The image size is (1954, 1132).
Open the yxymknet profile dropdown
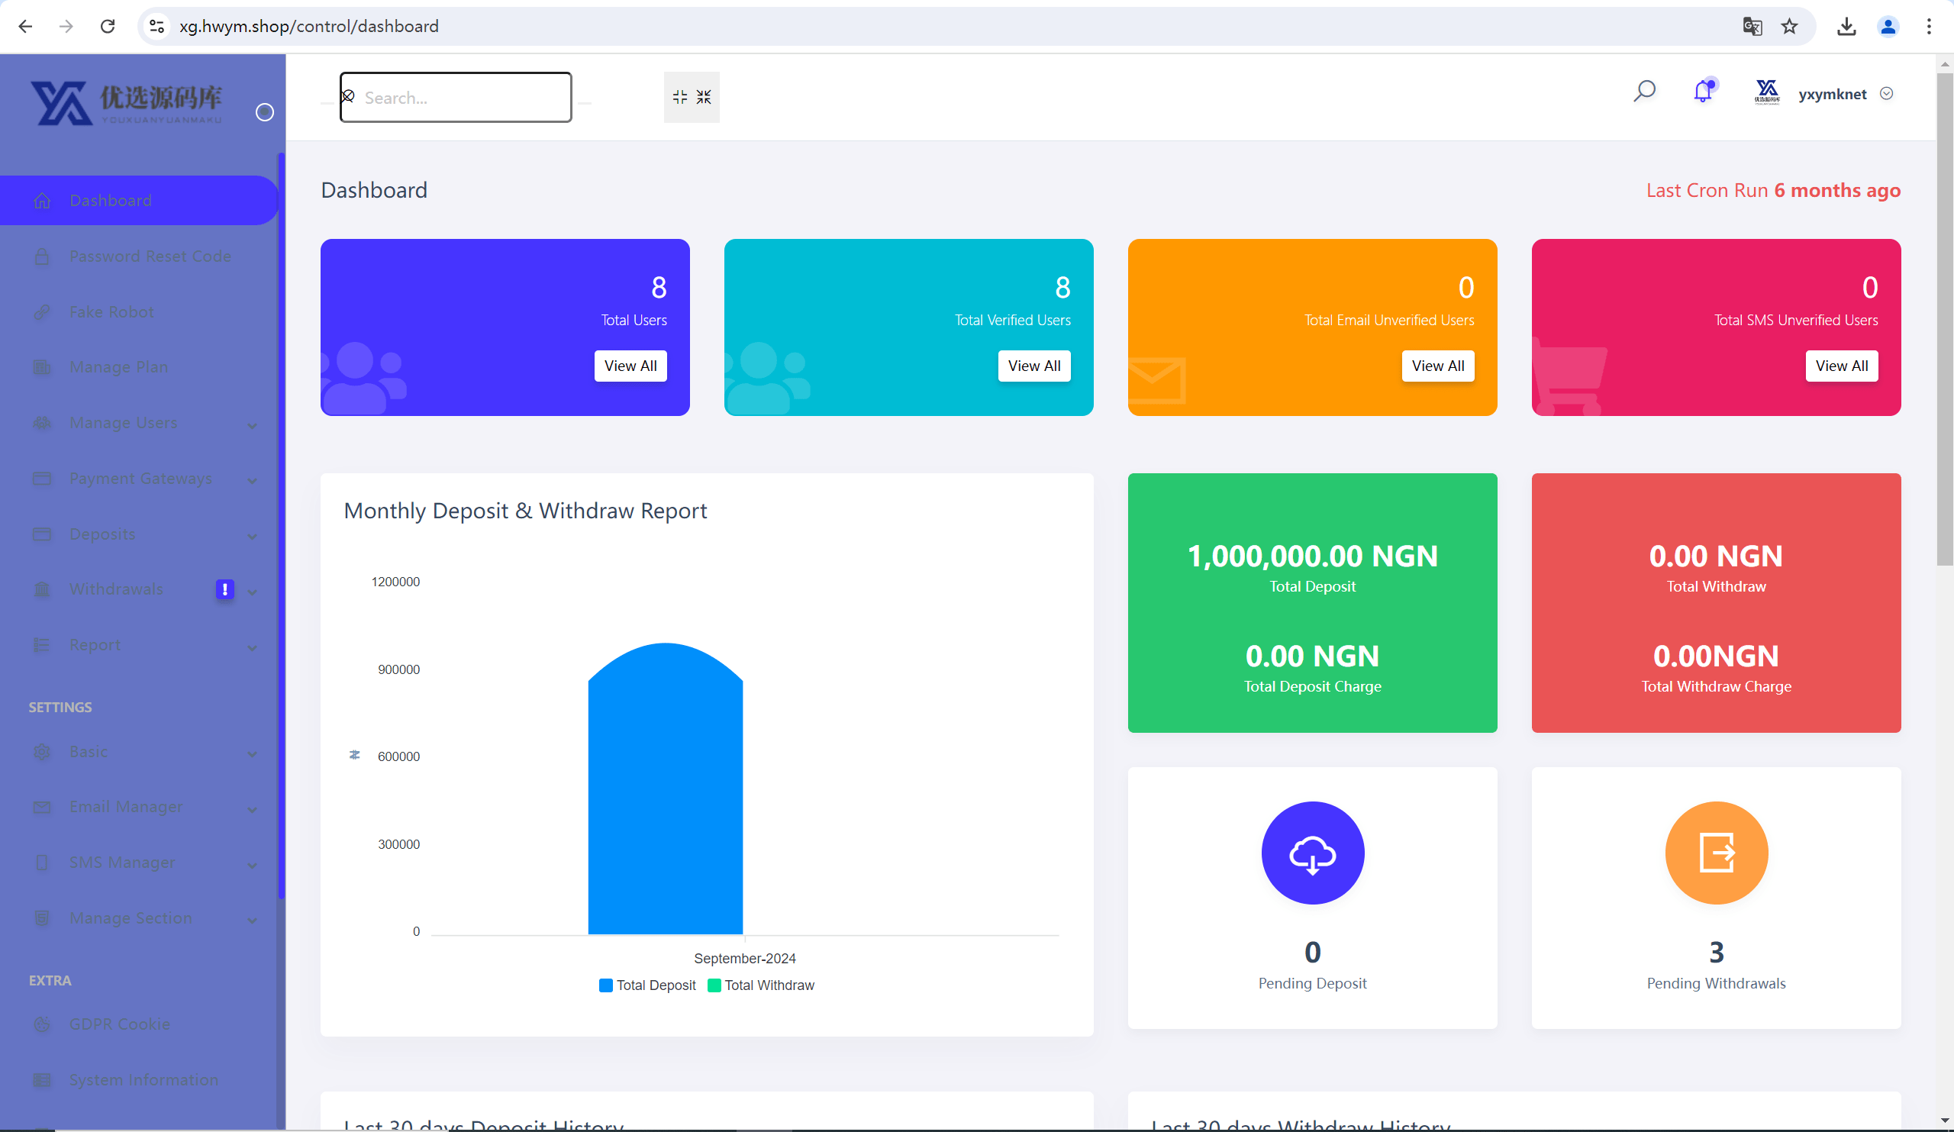pyautogui.click(x=1844, y=94)
